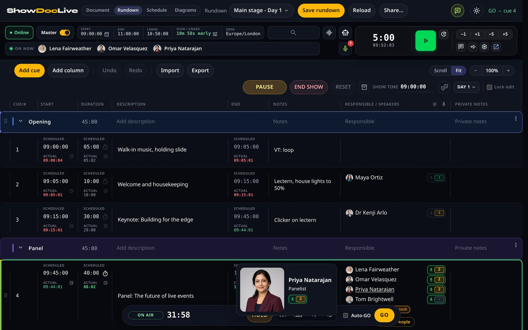The image size is (528, 330).
Task: Open over/under adjust sliders icon
Action: [x=215, y=34]
